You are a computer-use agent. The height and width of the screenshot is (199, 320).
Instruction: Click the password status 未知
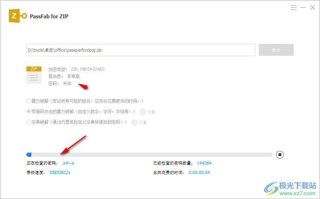coord(67,83)
